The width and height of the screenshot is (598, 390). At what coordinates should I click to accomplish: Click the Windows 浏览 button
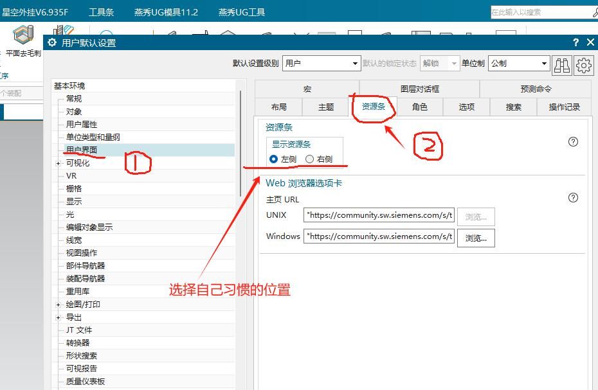click(x=475, y=238)
